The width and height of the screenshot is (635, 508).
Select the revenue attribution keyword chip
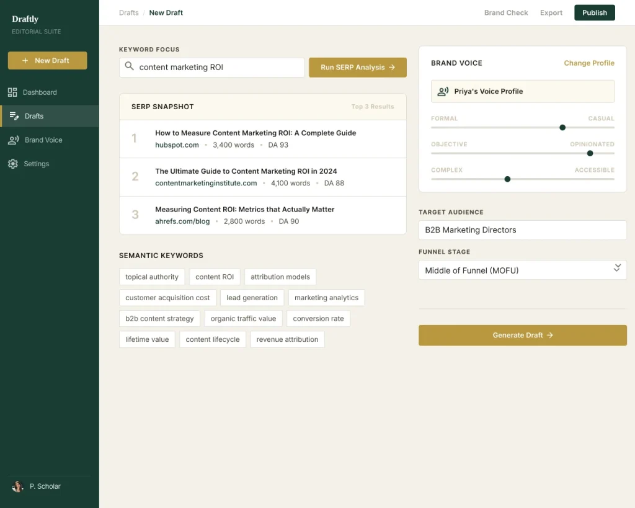point(287,339)
